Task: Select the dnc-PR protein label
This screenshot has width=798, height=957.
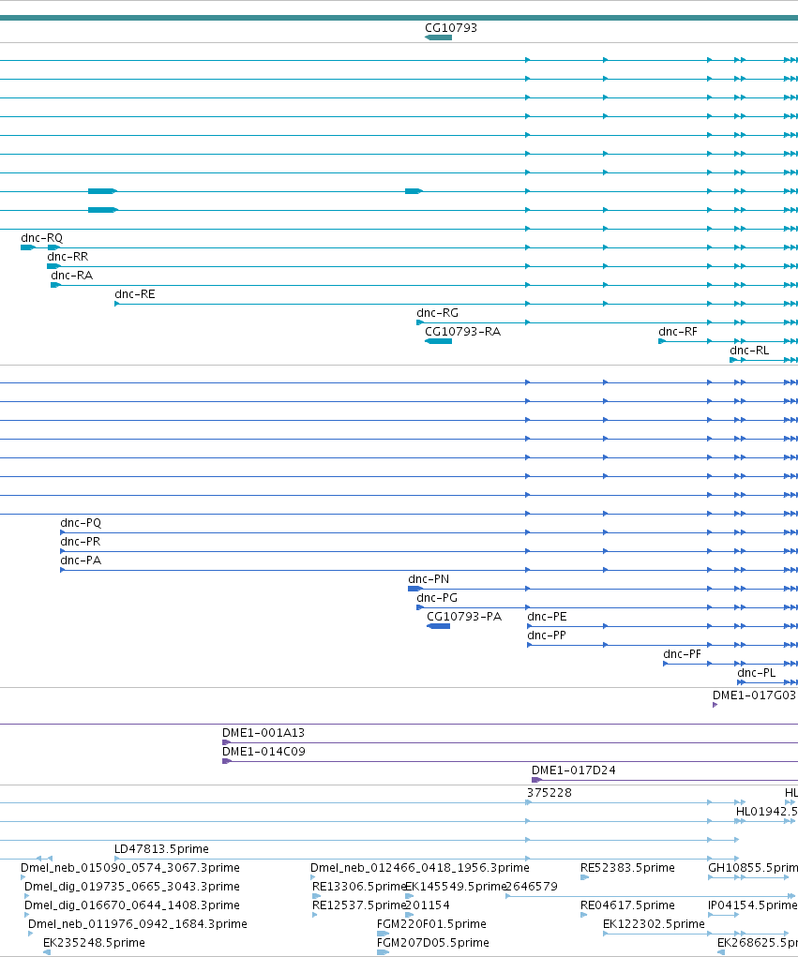Action: click(80, 542)
